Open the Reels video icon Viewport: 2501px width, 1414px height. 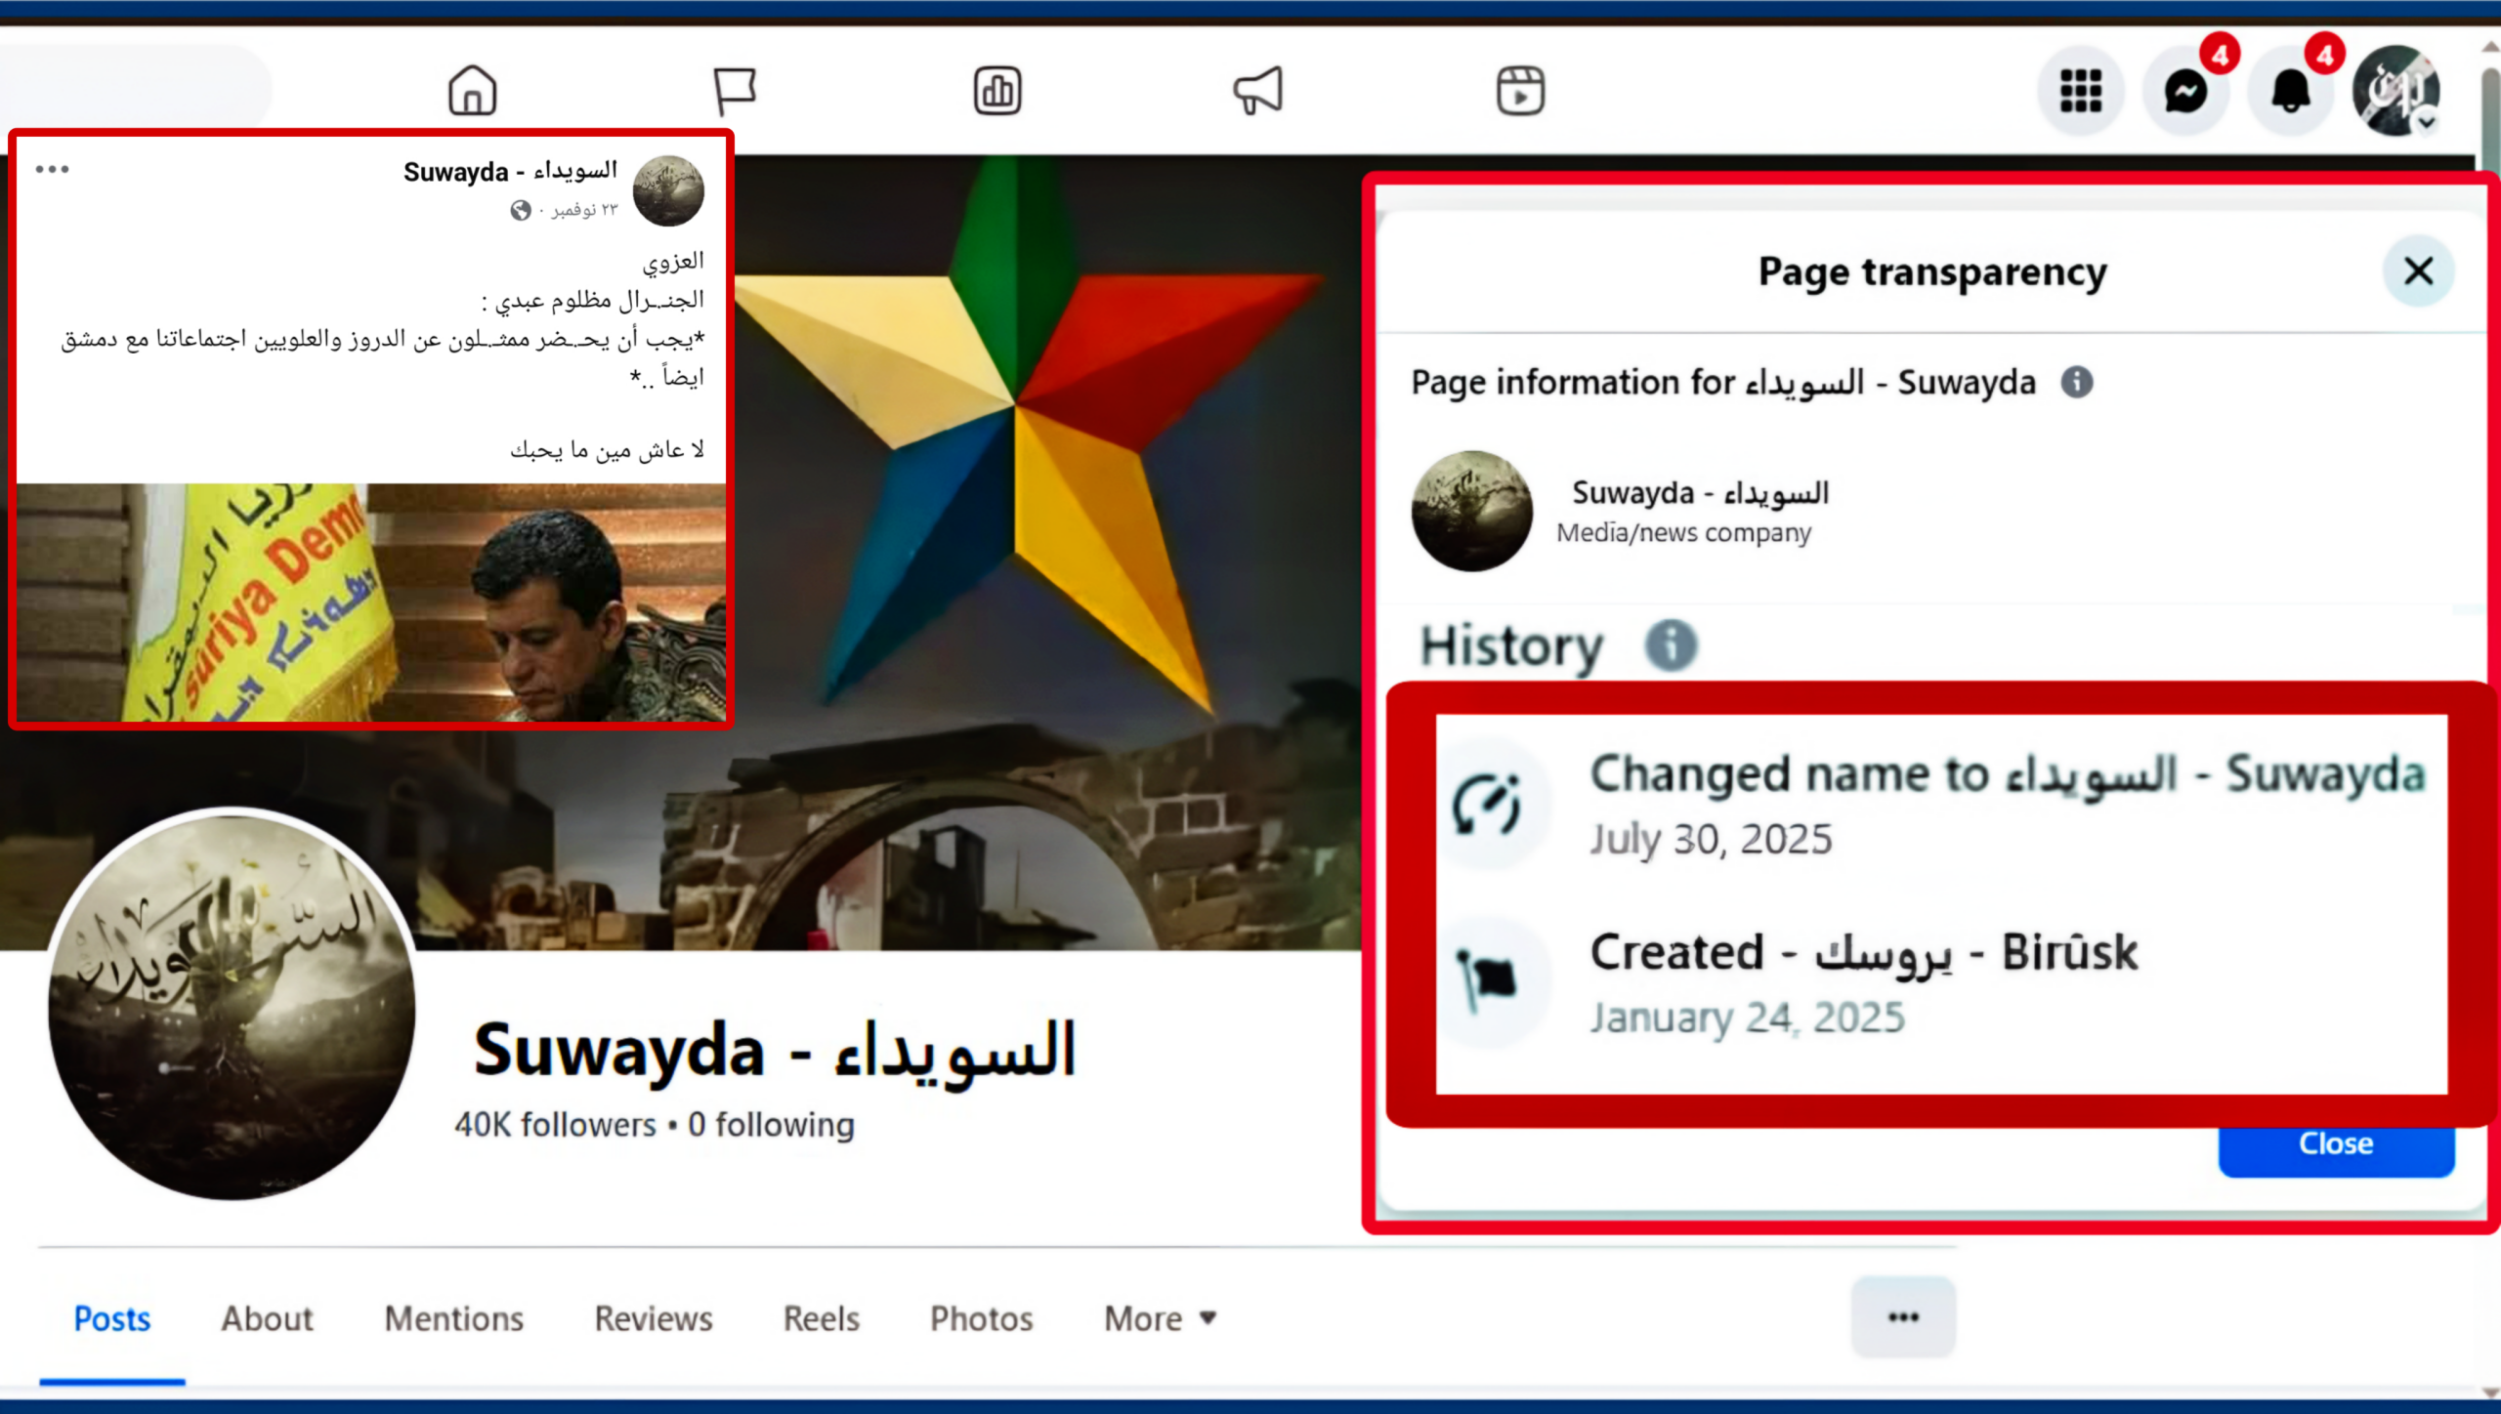pos(1520,91)
